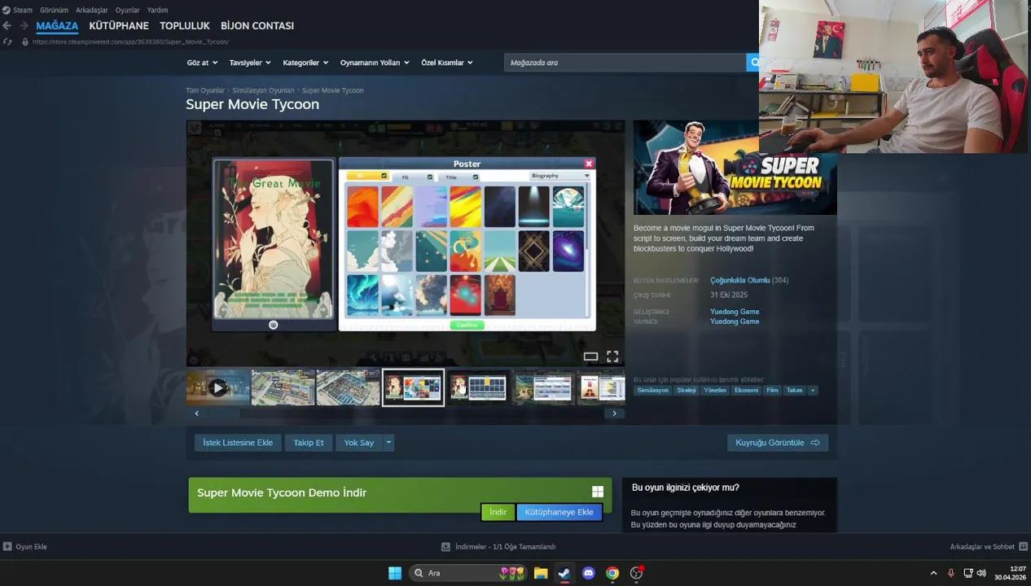This screenshot has height=586, width=1031.
Task: Click the Simülasyon tag
Action: (653, 391)
